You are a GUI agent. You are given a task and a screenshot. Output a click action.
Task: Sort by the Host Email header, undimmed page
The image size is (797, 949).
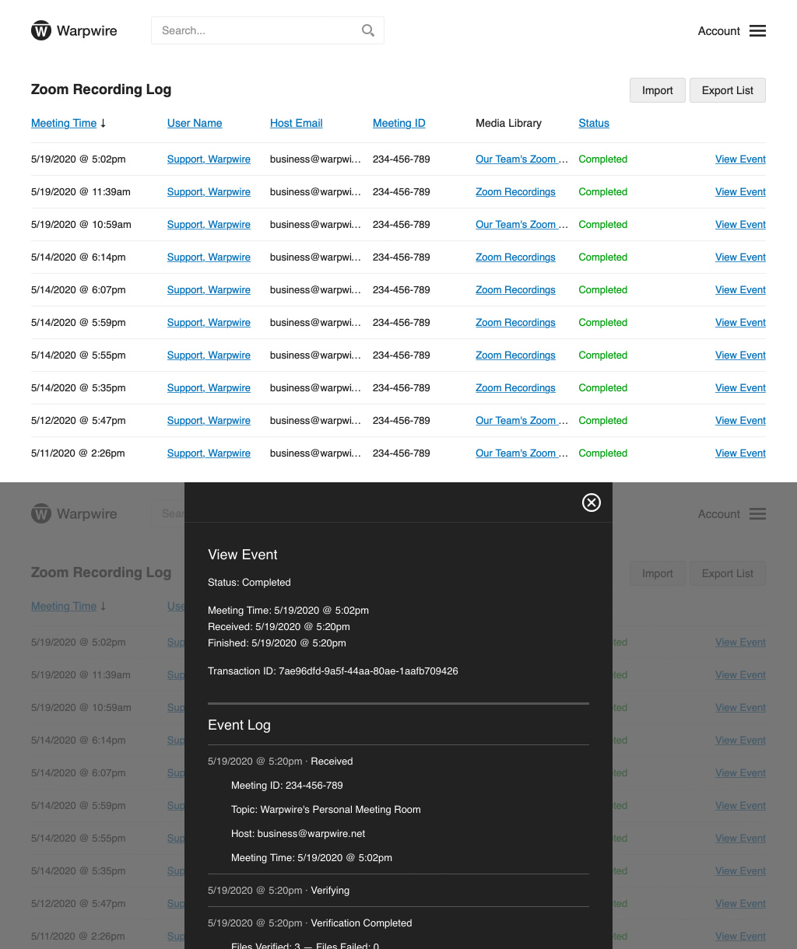(x=297, y=123)
